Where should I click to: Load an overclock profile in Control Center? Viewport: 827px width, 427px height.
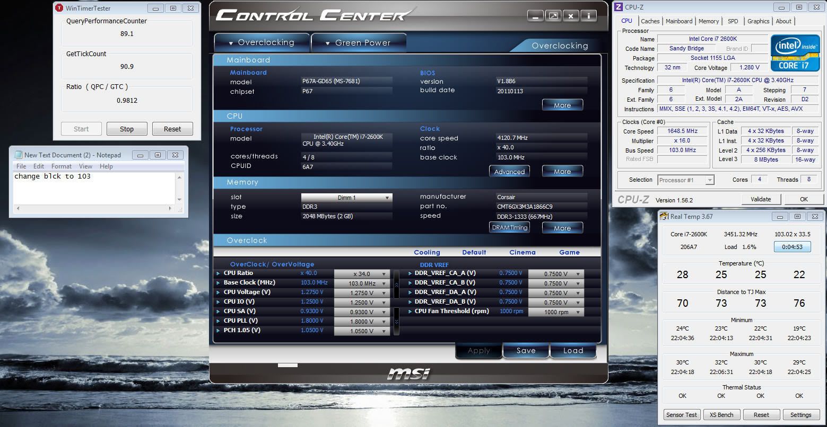573,351
